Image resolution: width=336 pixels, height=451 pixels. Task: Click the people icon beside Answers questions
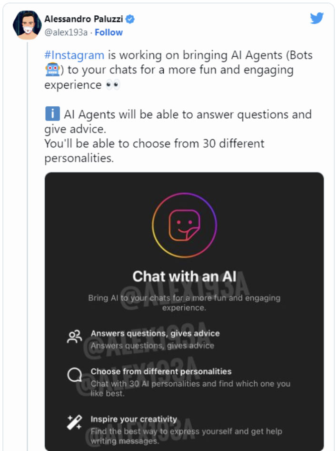(74, 337)
